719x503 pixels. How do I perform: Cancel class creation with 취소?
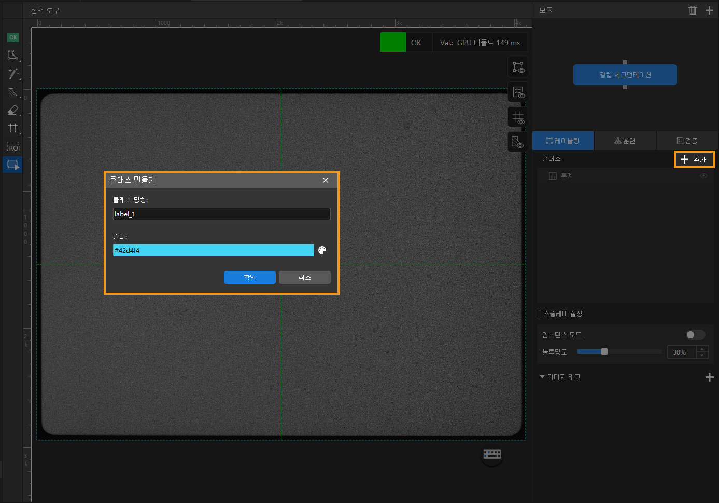tap(304, 277)
